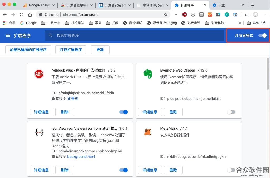Open the extensions hamburger menu
270x178 pixels.
[8, 35]
